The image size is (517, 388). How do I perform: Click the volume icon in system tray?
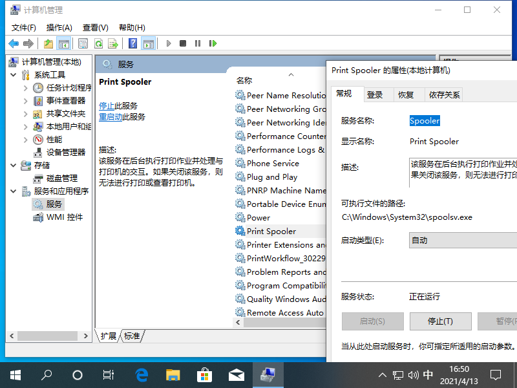point(413,375)
